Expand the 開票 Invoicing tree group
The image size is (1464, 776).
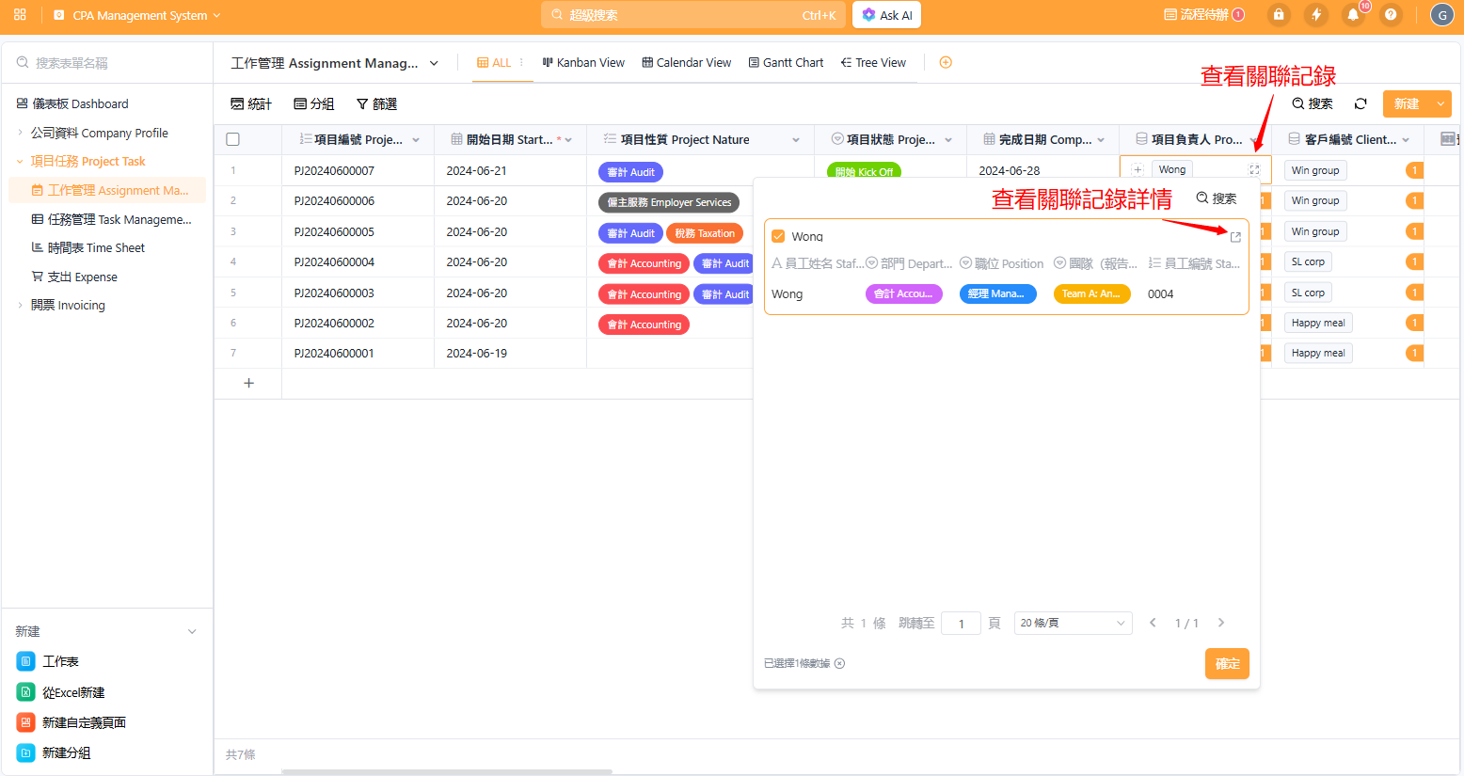pyautogui.click(x=21, y=306)
